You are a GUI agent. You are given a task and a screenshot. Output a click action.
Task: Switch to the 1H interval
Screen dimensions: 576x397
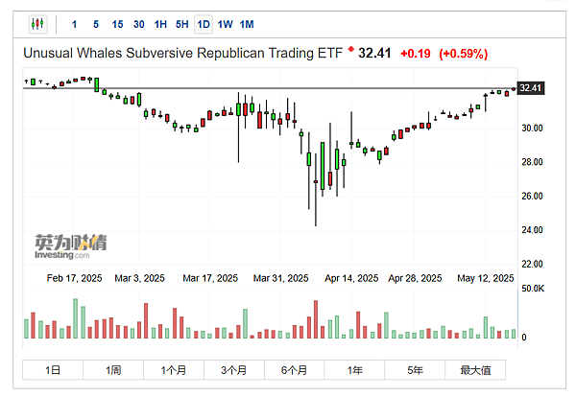click(x=160, y=25)
